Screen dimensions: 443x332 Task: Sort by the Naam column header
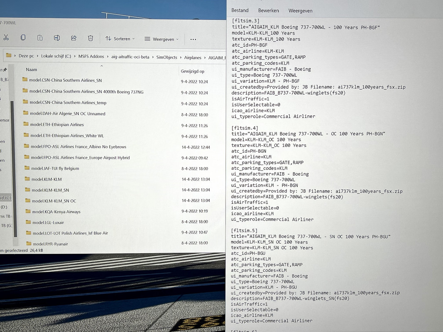click(32, 69)
